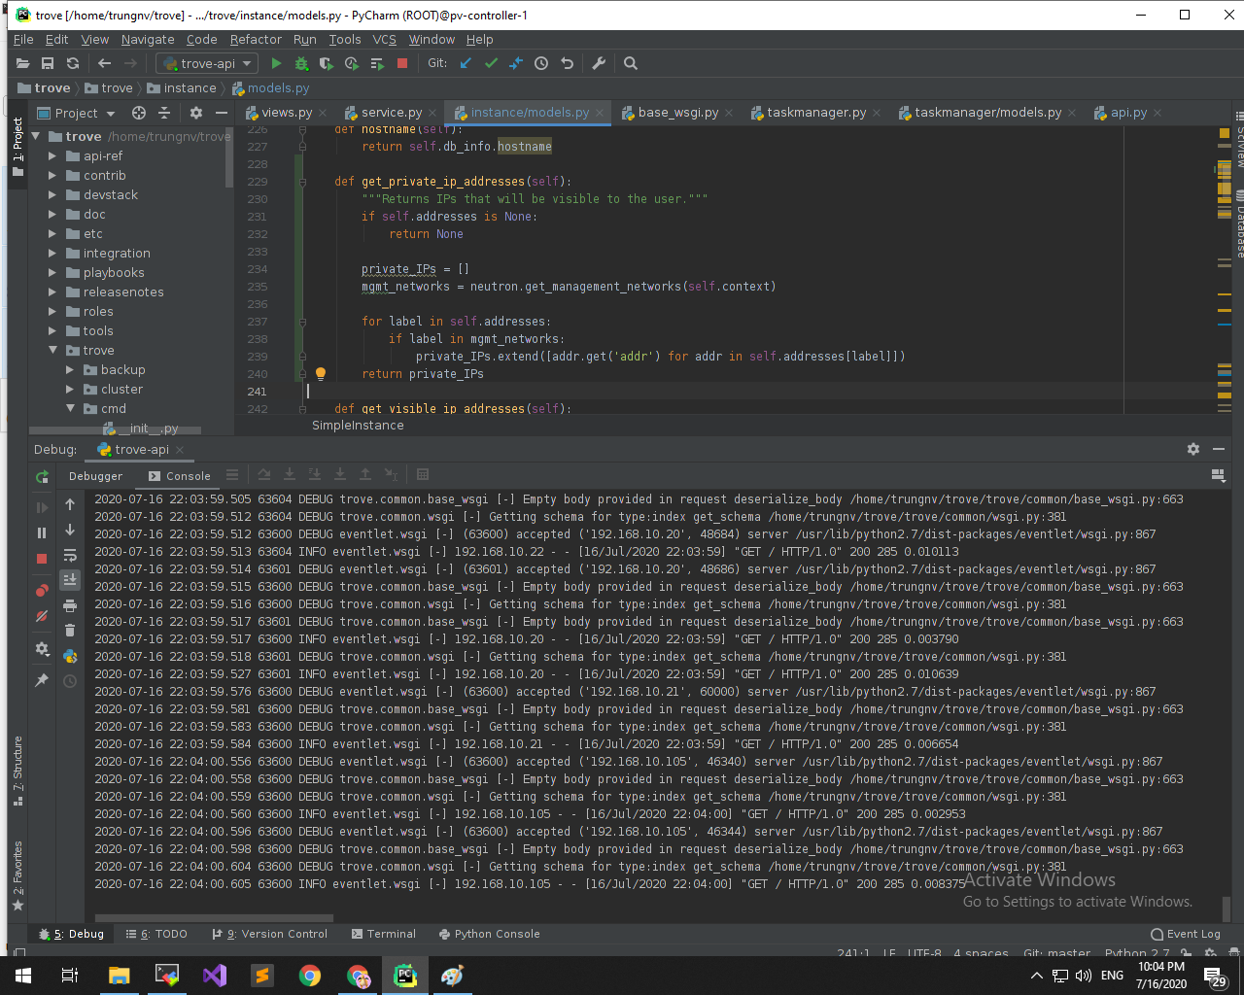Click Git Update Project blue arrow
The image size is (1244, 995).
coord(466,63)
